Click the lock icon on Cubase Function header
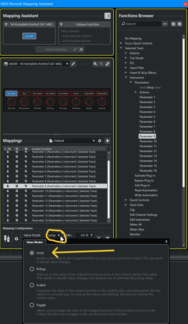This screenshot has height=324, width=188. (x=62, y=24)
